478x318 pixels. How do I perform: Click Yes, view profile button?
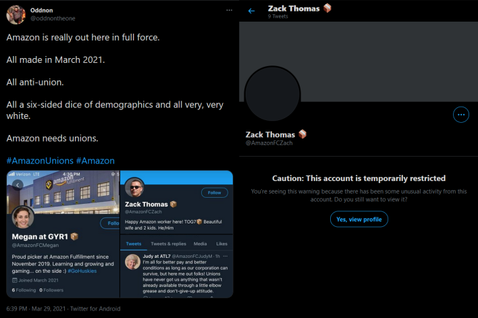(358, 219)
